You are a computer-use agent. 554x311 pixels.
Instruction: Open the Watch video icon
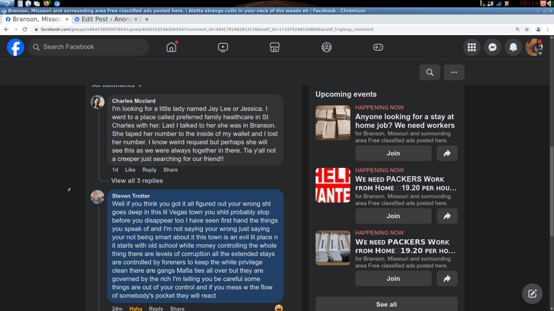click(223, 47)
